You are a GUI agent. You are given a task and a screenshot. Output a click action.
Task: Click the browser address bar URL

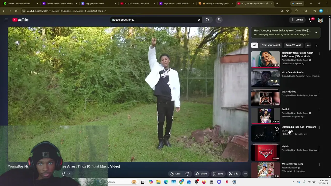pyautogui.click(x=66, y=11)
